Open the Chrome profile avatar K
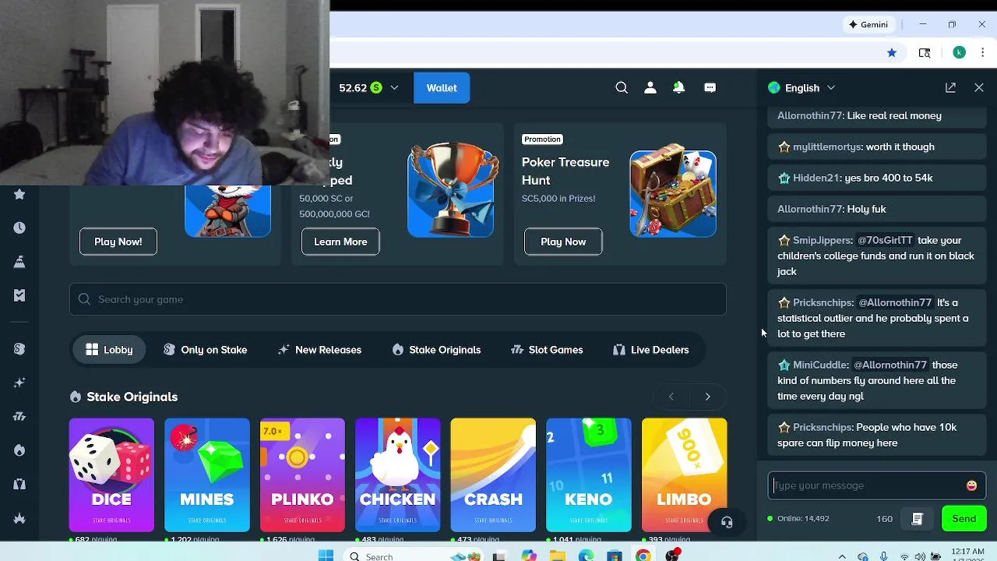This screenshot has width=997, height=561. [x=960, y=52]
